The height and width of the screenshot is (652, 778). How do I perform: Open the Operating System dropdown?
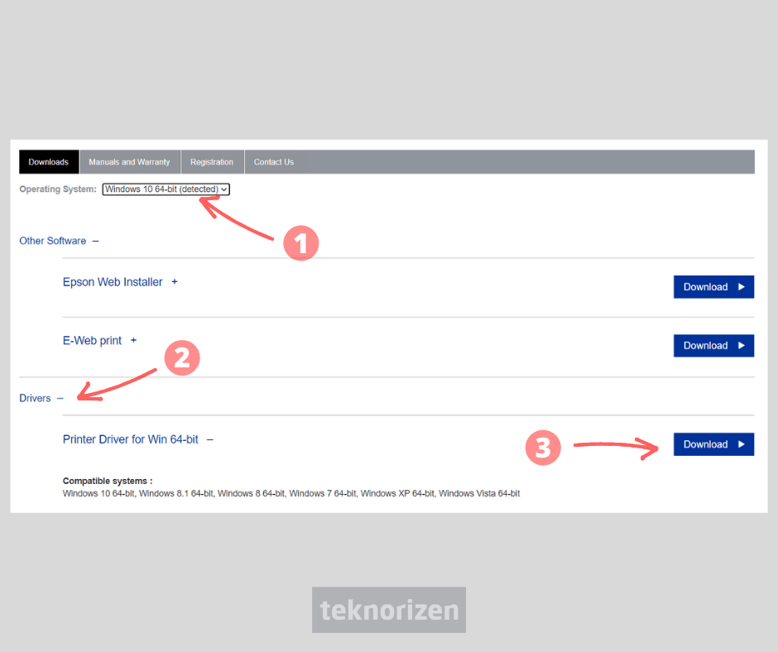[166, 189]
